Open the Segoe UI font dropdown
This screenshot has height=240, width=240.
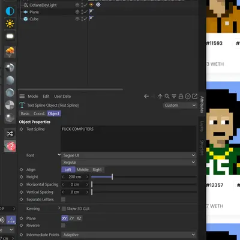129,155
